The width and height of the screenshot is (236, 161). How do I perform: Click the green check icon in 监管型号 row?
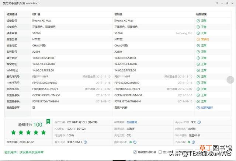(198, 52)
